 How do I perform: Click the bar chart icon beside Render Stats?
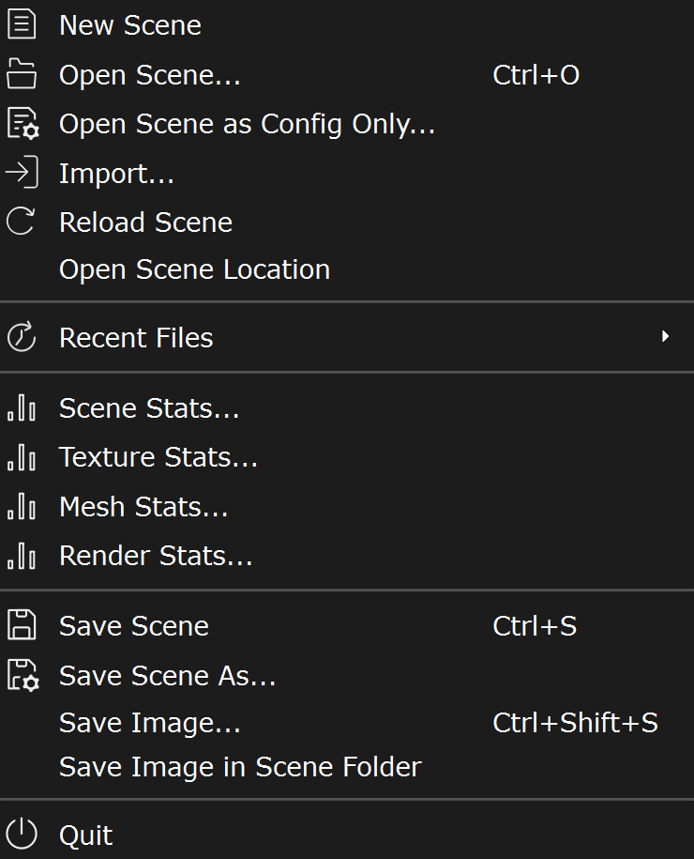pyautogui.click(x=22, y=555)
